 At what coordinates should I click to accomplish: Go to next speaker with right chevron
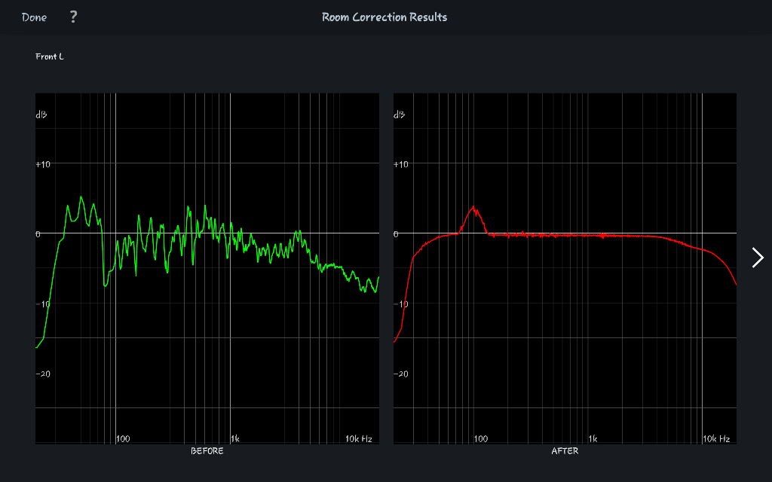tap(758, 258)
